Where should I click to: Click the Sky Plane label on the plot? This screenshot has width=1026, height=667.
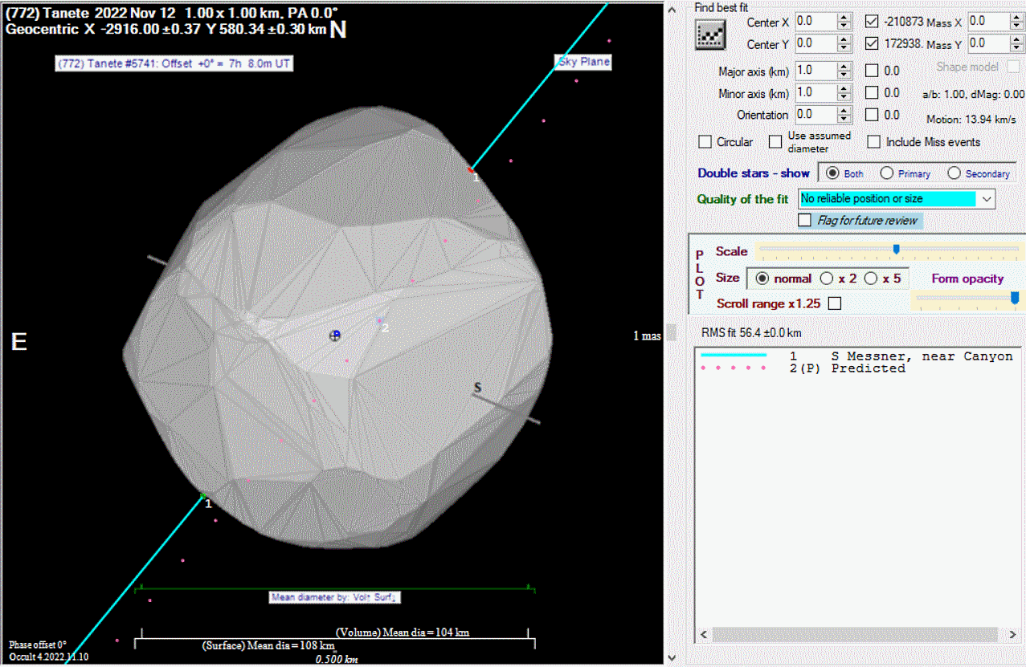point(584,62)
